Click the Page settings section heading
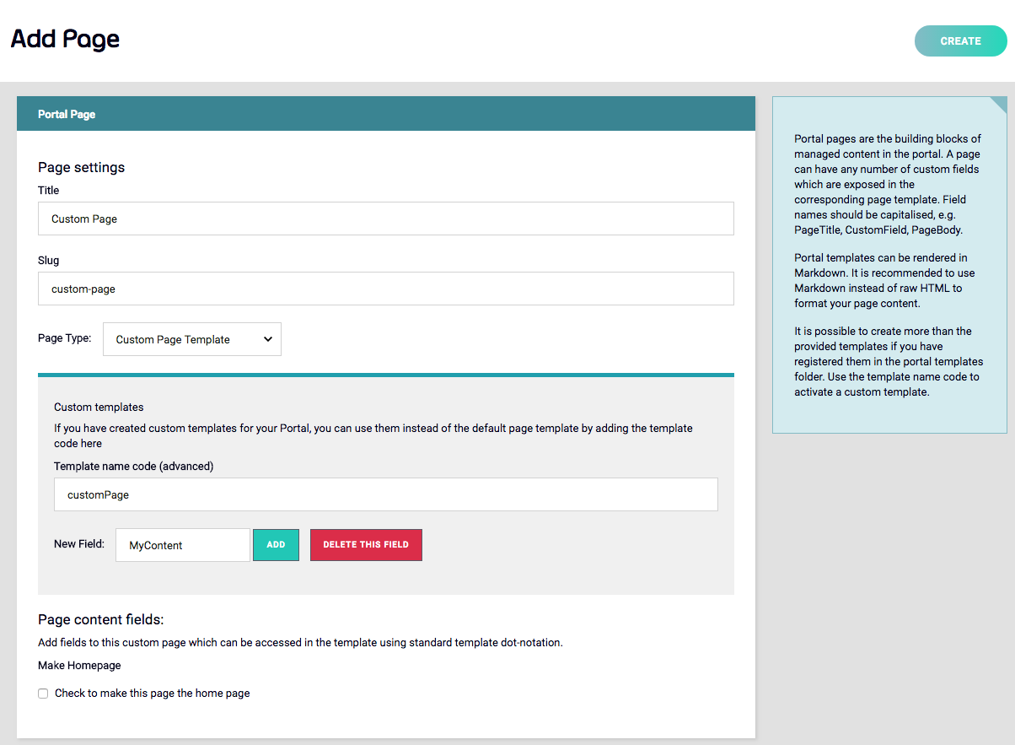1015x745 pixels. (x=81, y=167)
